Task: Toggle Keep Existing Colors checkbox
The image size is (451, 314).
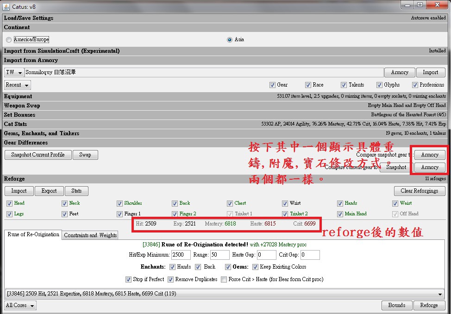Action: [255, 267]
